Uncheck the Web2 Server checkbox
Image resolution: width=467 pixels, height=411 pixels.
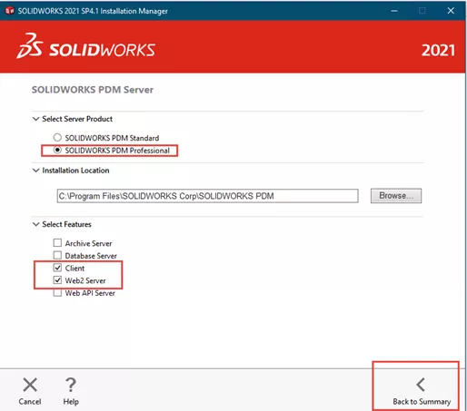57,280
